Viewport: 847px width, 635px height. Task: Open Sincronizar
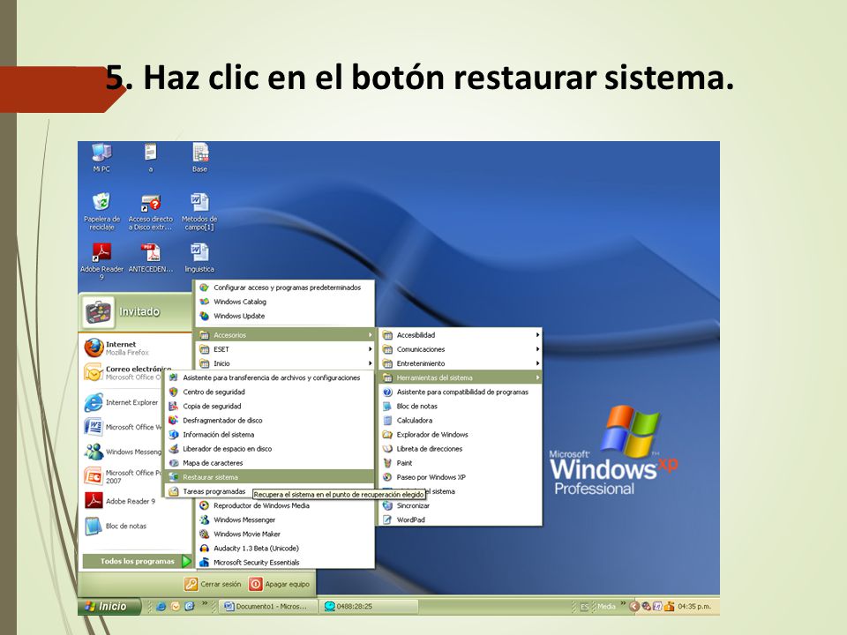pyautogui.click(x=461, y=506)
